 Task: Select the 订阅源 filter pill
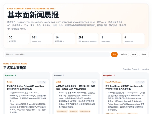pos(143,55)
